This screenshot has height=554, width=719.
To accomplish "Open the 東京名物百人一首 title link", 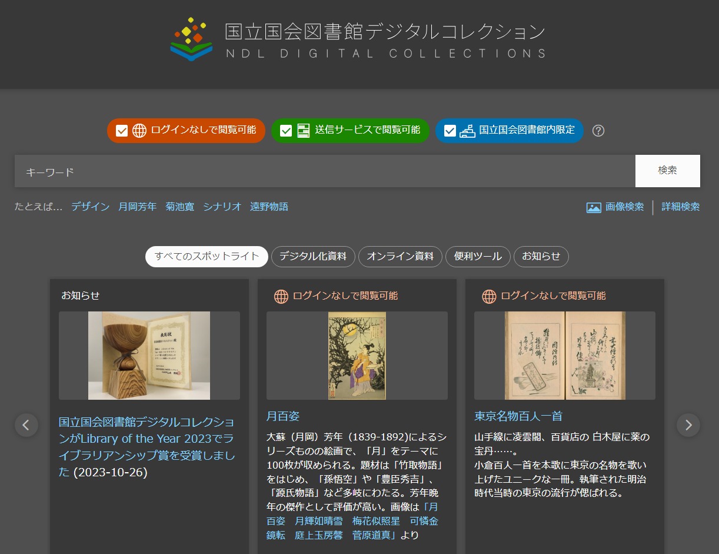I will [x=518, y=416].
